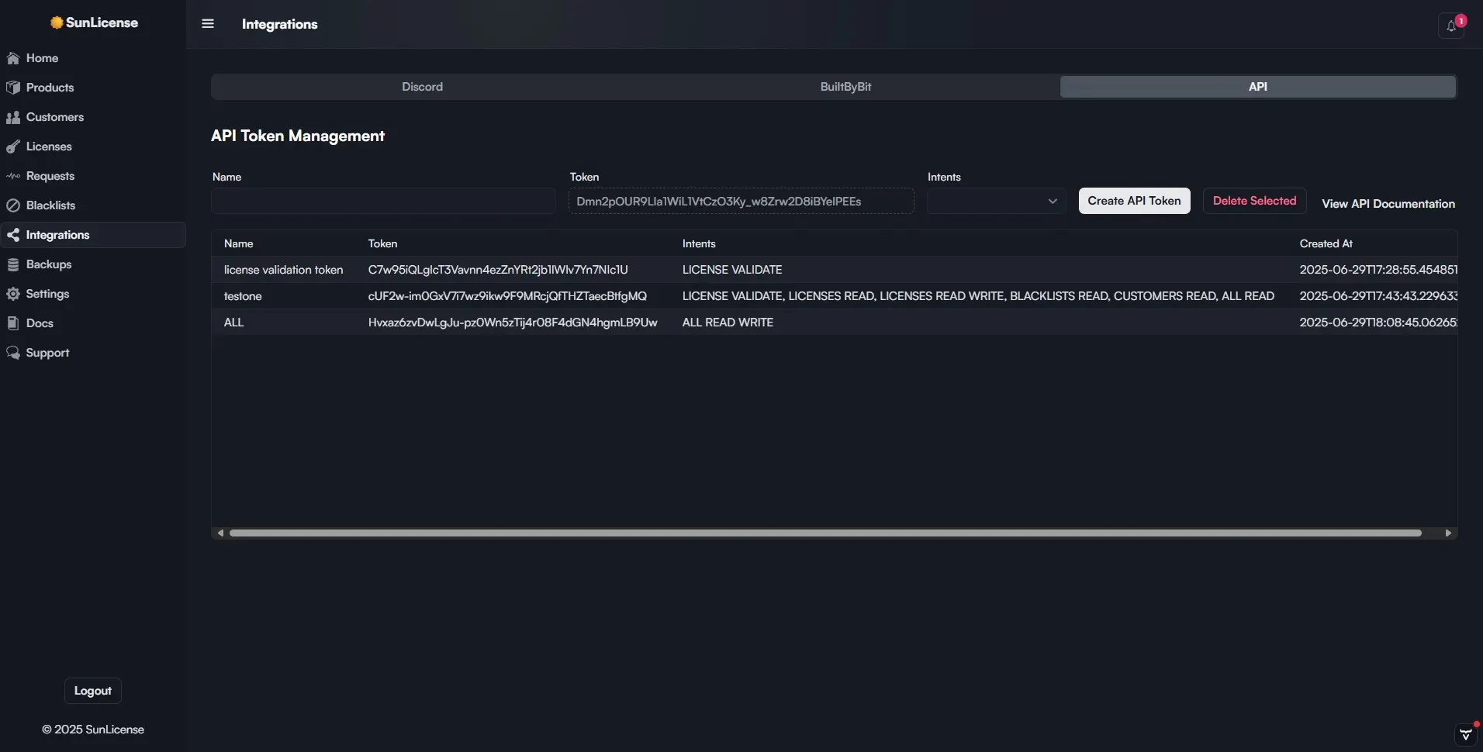
Task: Click the Backups database icon
Action: point(13,264)
